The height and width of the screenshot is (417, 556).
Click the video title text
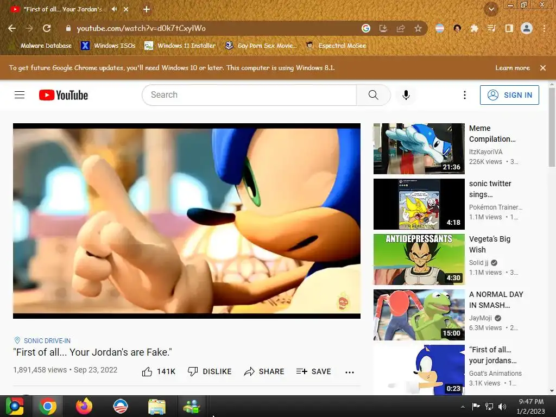[x=92, y=352]
